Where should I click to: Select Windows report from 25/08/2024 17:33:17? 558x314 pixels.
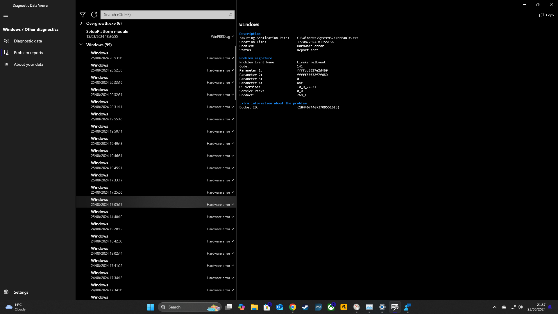point(156,177)
